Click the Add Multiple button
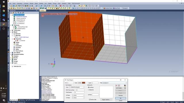The height and width of the screenshot is (103, 184). [x=119, y=88]
